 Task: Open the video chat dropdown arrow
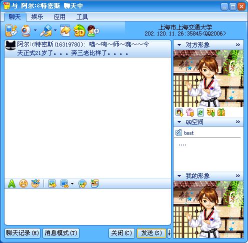point(35,30)
